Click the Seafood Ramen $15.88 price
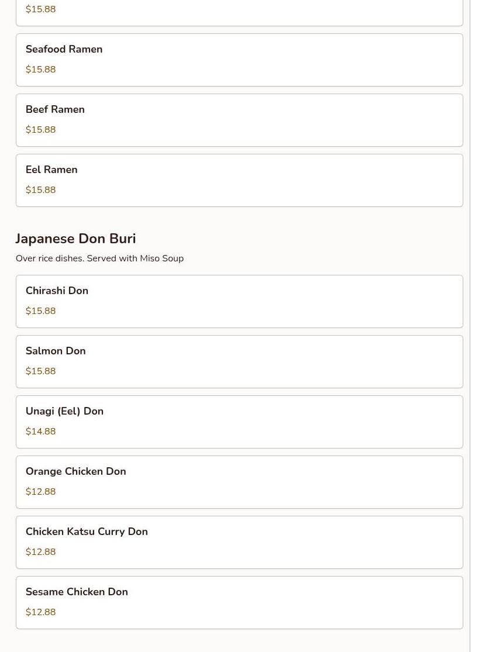 (41, 70)
